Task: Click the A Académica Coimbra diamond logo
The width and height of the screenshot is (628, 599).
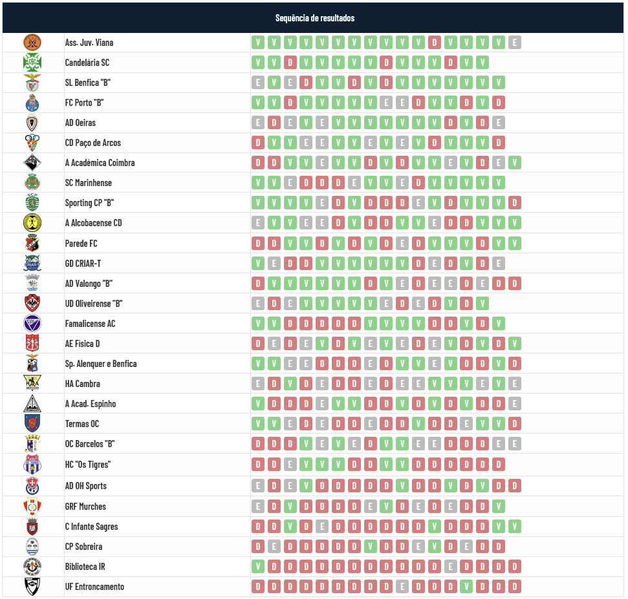Action: [x=32, y=163]
